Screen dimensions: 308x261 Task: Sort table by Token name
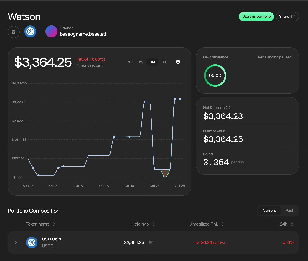point(41,224)
